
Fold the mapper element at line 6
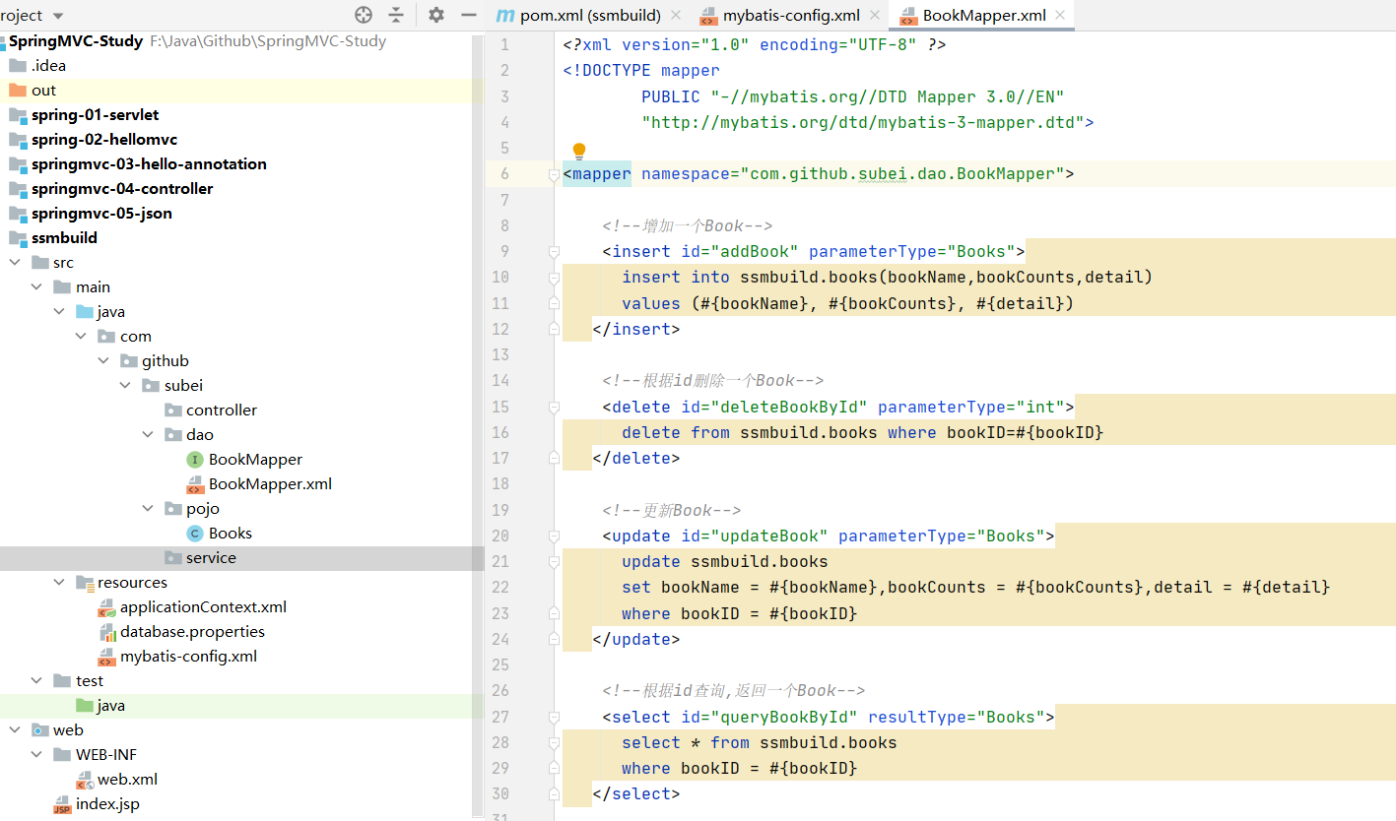click(554, 174)
